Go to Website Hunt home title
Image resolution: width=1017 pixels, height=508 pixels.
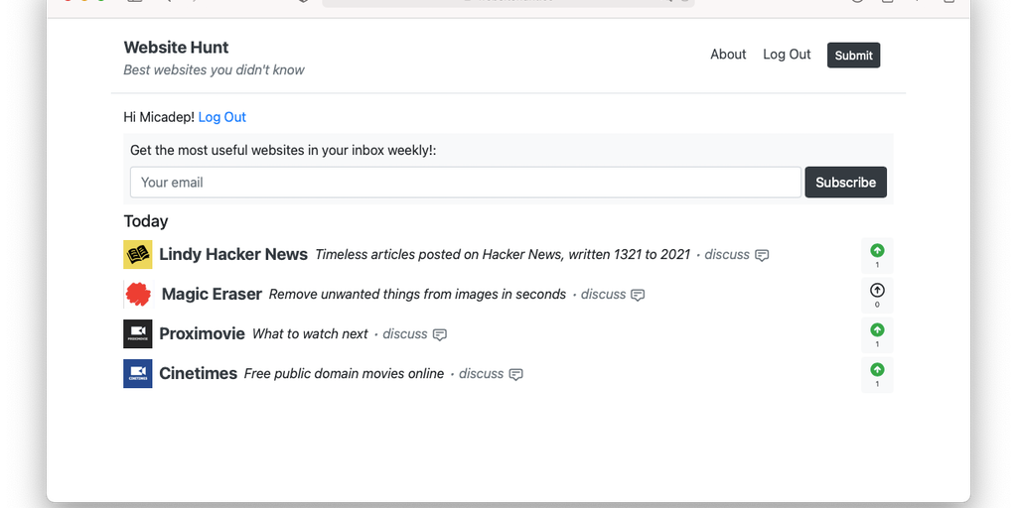click(176, 47)
